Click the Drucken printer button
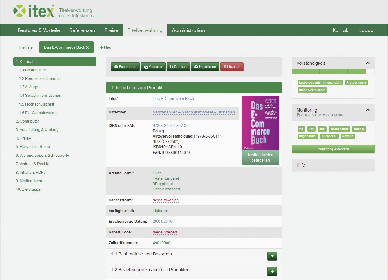Screen dimensions: 388x280 [178, 67]
